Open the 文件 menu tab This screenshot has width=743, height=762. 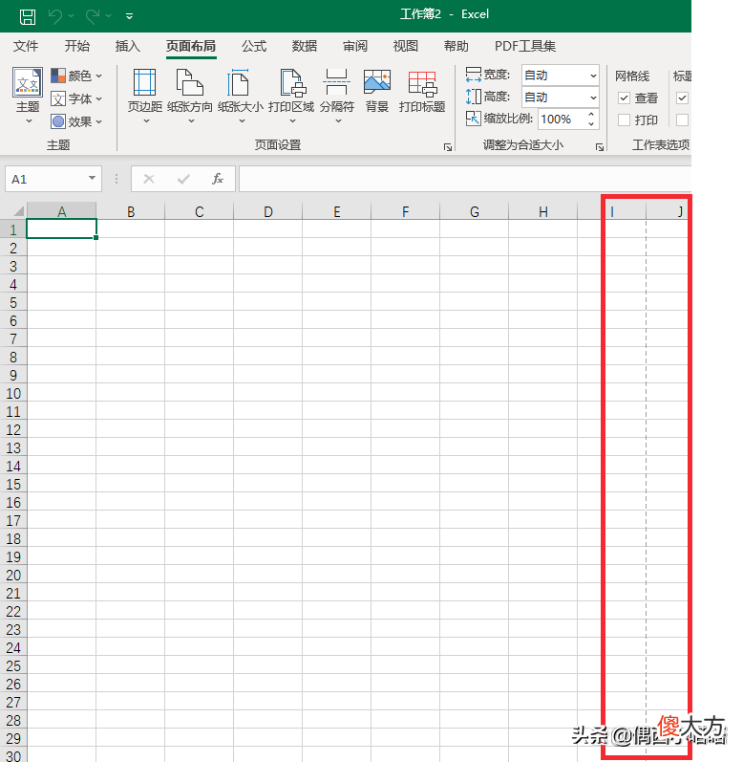25,46
